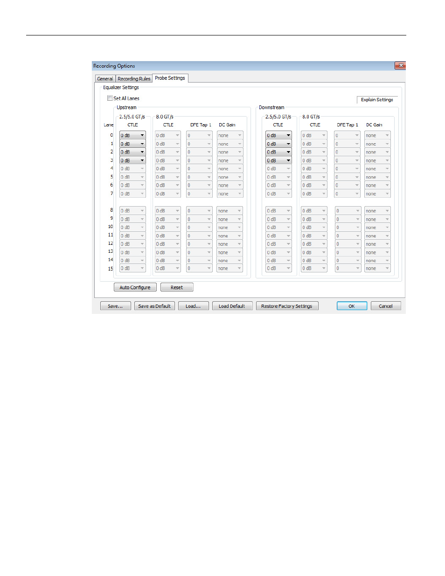Open Upstream 8.0 GT/s CTLE dropdown for lane 7
The image size is (445, 576).
168,194
